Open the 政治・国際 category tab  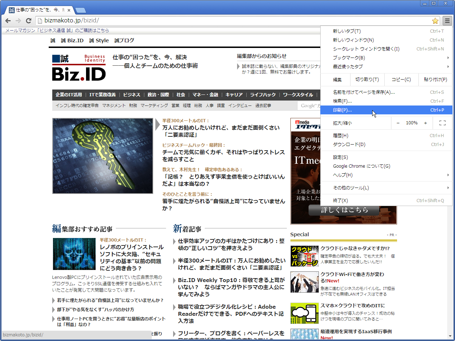[158, 95]
